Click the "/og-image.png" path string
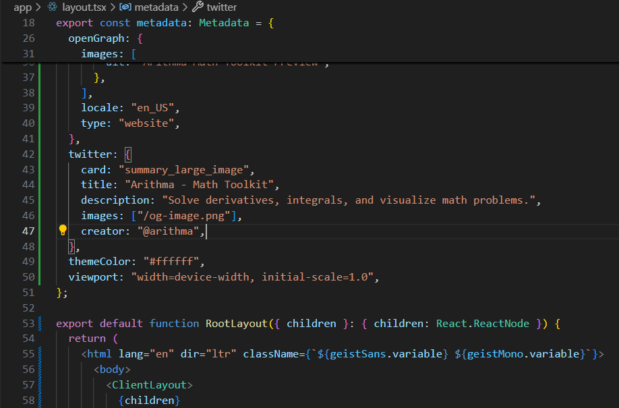Image resolution: width=619 pixels, height=408 pixels. (x=183, y=216)
